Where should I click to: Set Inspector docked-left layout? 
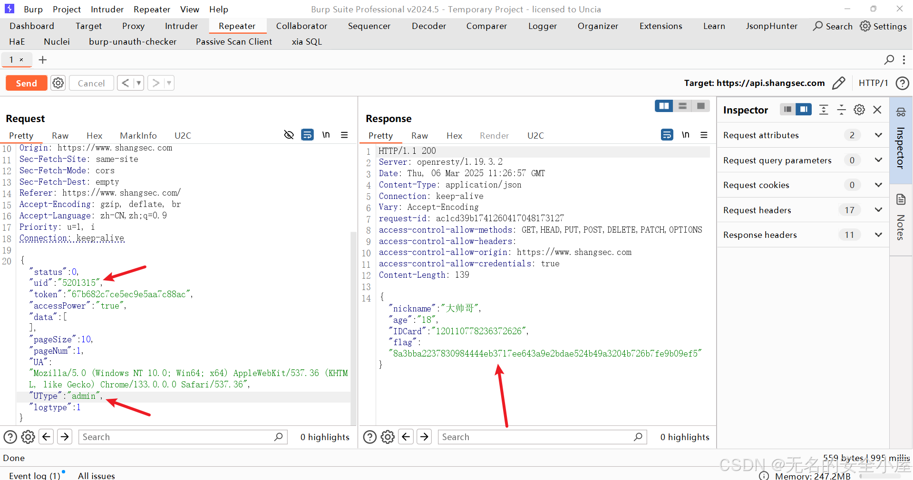tap(788, 110)
